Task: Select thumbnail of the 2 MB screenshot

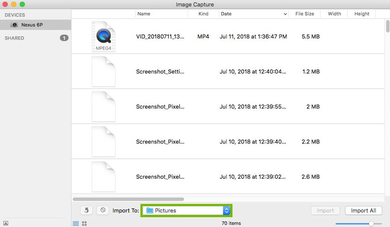Action: (104, 106)
